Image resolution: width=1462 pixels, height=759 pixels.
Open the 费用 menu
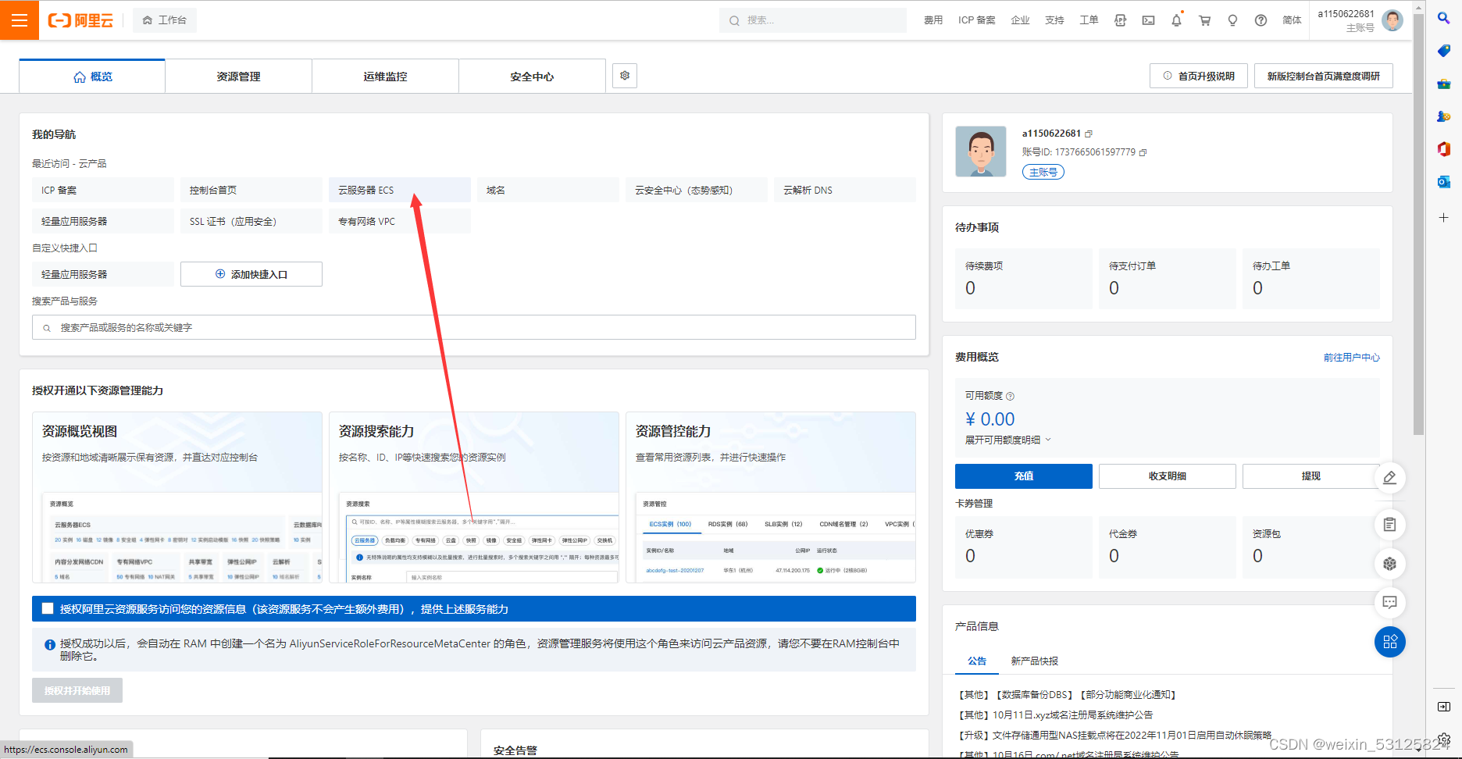(933, 20)
